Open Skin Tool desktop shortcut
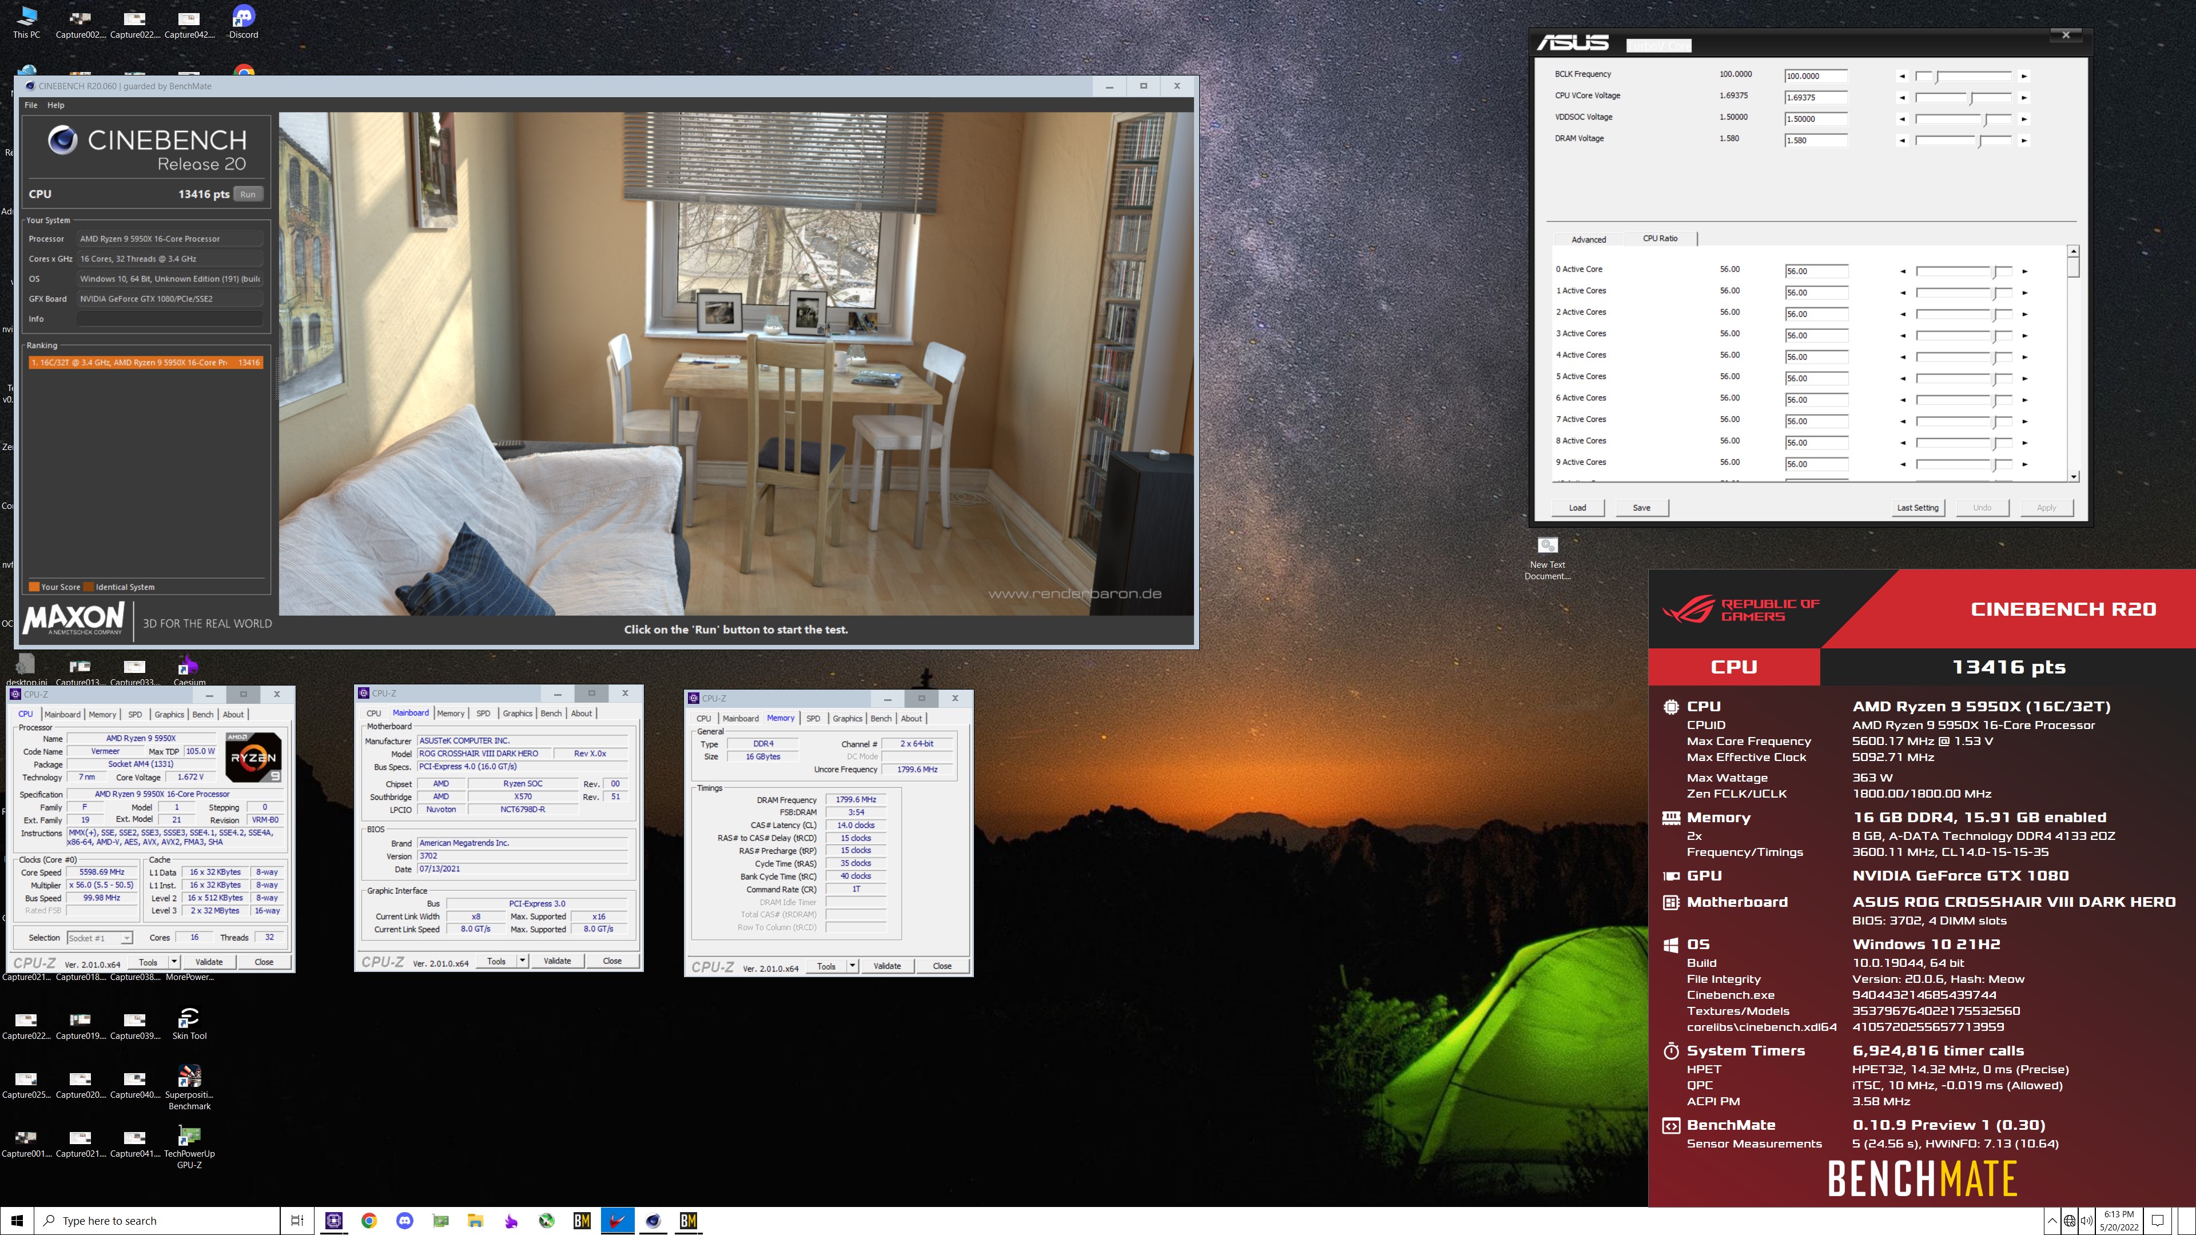 (188, 1023)
